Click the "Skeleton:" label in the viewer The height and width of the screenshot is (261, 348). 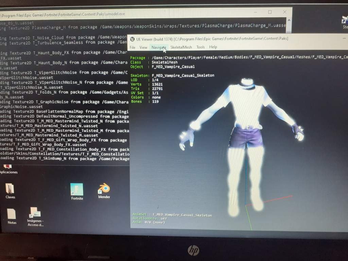pos(140,76)
